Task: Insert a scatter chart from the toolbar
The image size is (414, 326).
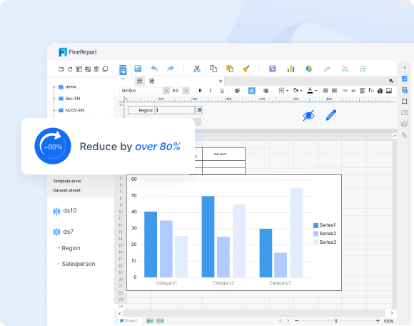Action: 363,69
